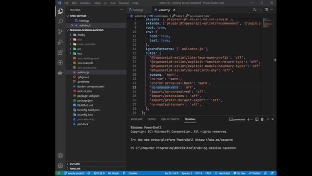The image size is (312, 176).
Task: Open the Manage gear icon
Action: pos(60,166)
